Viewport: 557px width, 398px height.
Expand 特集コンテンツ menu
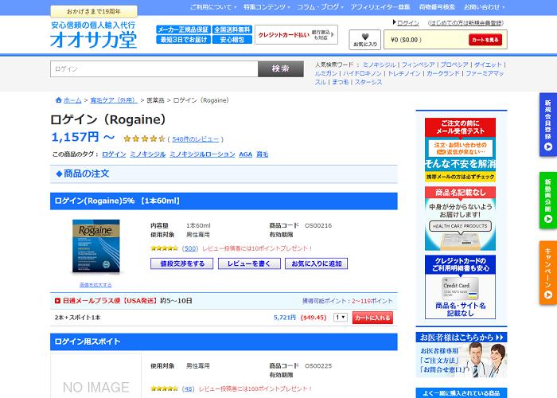coord(267,6)
